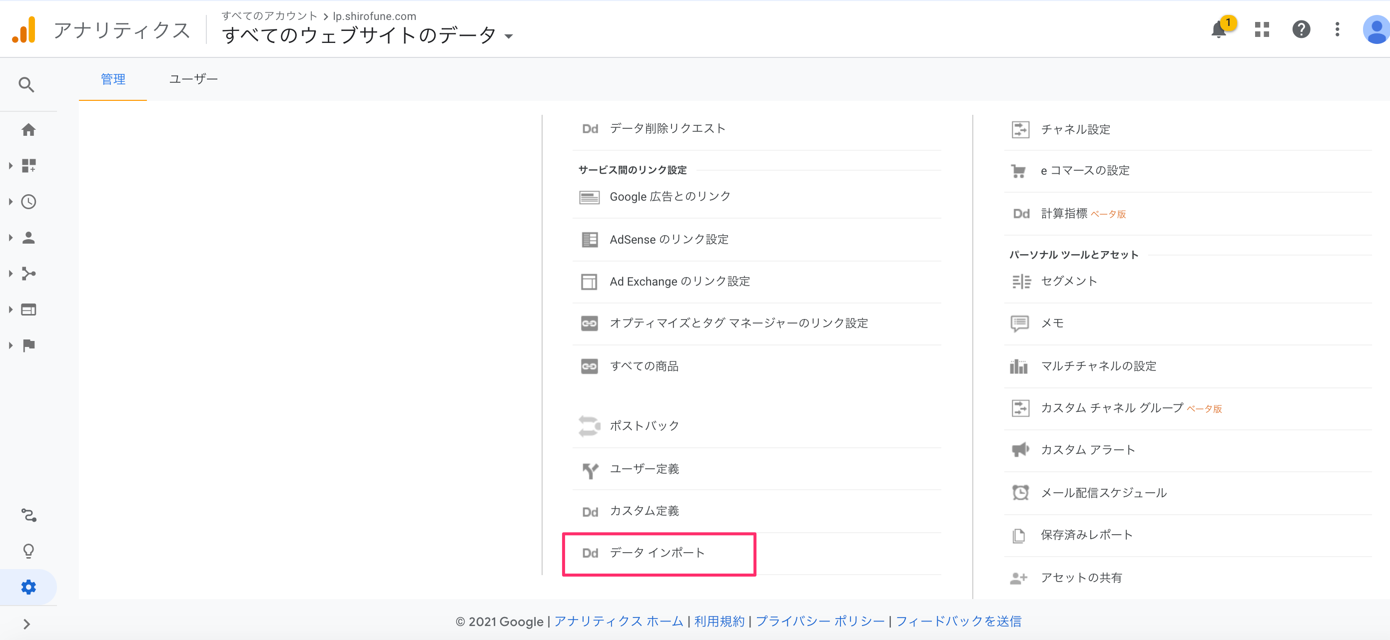Click the チャネル設定 icon
The width and height of the screenshot is (1390, 640).
[x=1020, y=129]
